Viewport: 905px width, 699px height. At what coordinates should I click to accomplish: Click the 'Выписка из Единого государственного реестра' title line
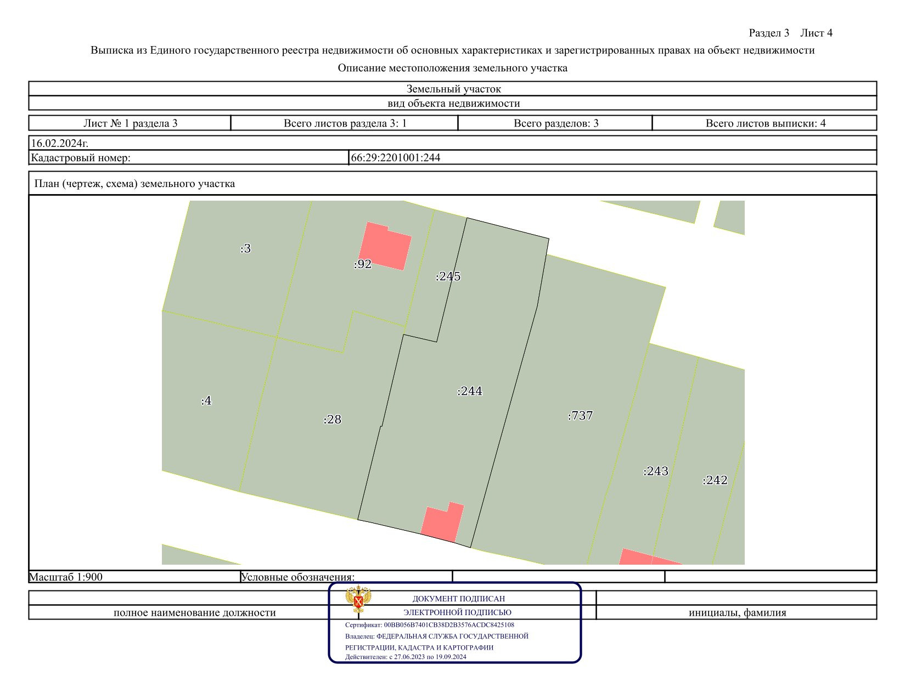453,50
